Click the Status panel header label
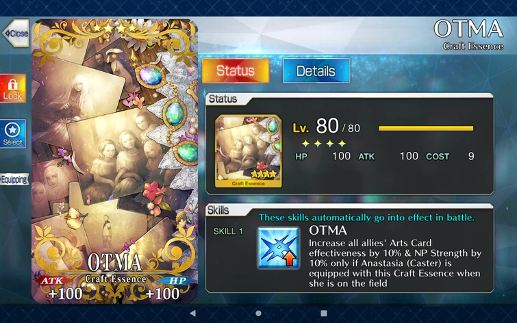Viewport: 517px width, 323px height. pos(223,99)
